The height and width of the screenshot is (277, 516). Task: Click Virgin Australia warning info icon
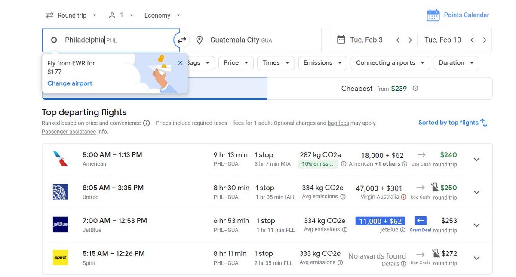[x=403, y=197]
